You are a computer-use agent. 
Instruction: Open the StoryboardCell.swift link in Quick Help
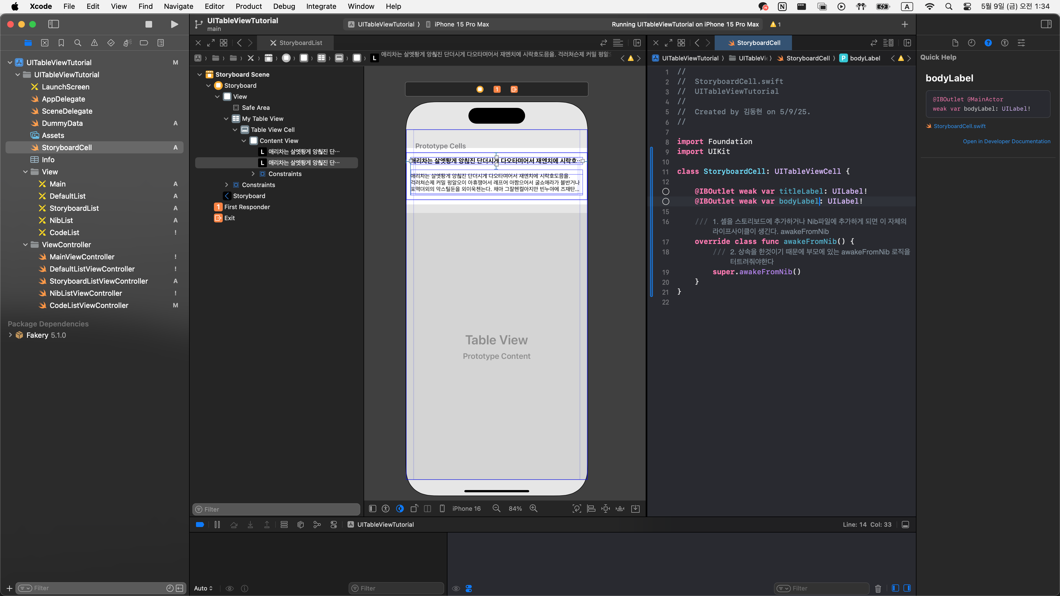point(959,126)
